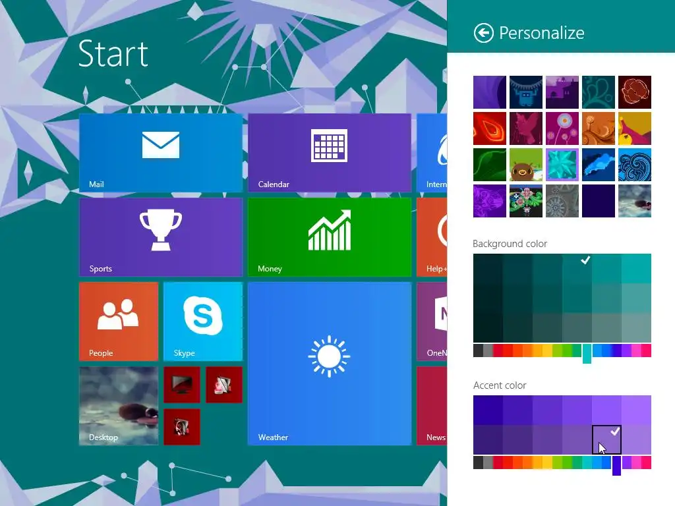Viewport: 675px width, 506px height.
Task: Open the small red chess piece tile
Action: coord(224,385)
